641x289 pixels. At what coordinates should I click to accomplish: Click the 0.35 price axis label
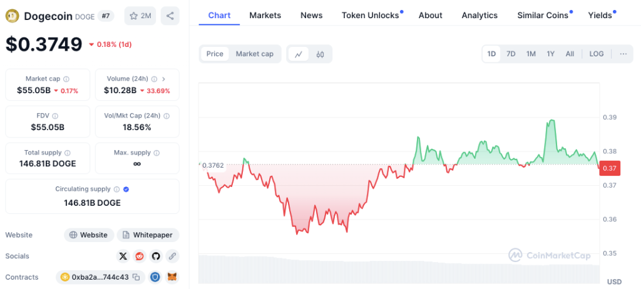(610, 253)
